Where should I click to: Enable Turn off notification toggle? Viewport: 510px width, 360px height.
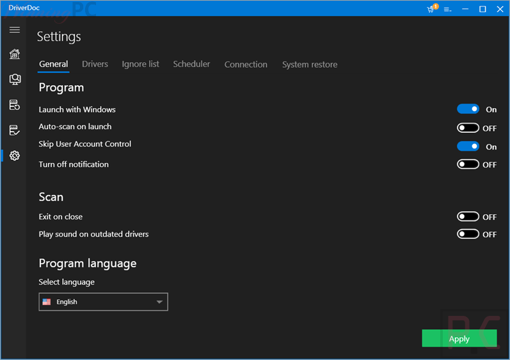click(x=468, y=164)
